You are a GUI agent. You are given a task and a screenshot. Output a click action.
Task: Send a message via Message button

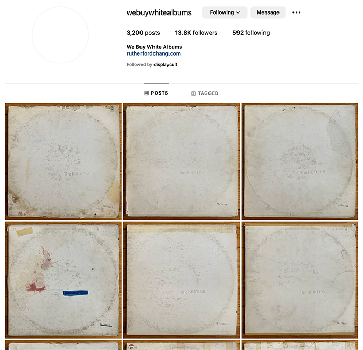tap(268, 12)
